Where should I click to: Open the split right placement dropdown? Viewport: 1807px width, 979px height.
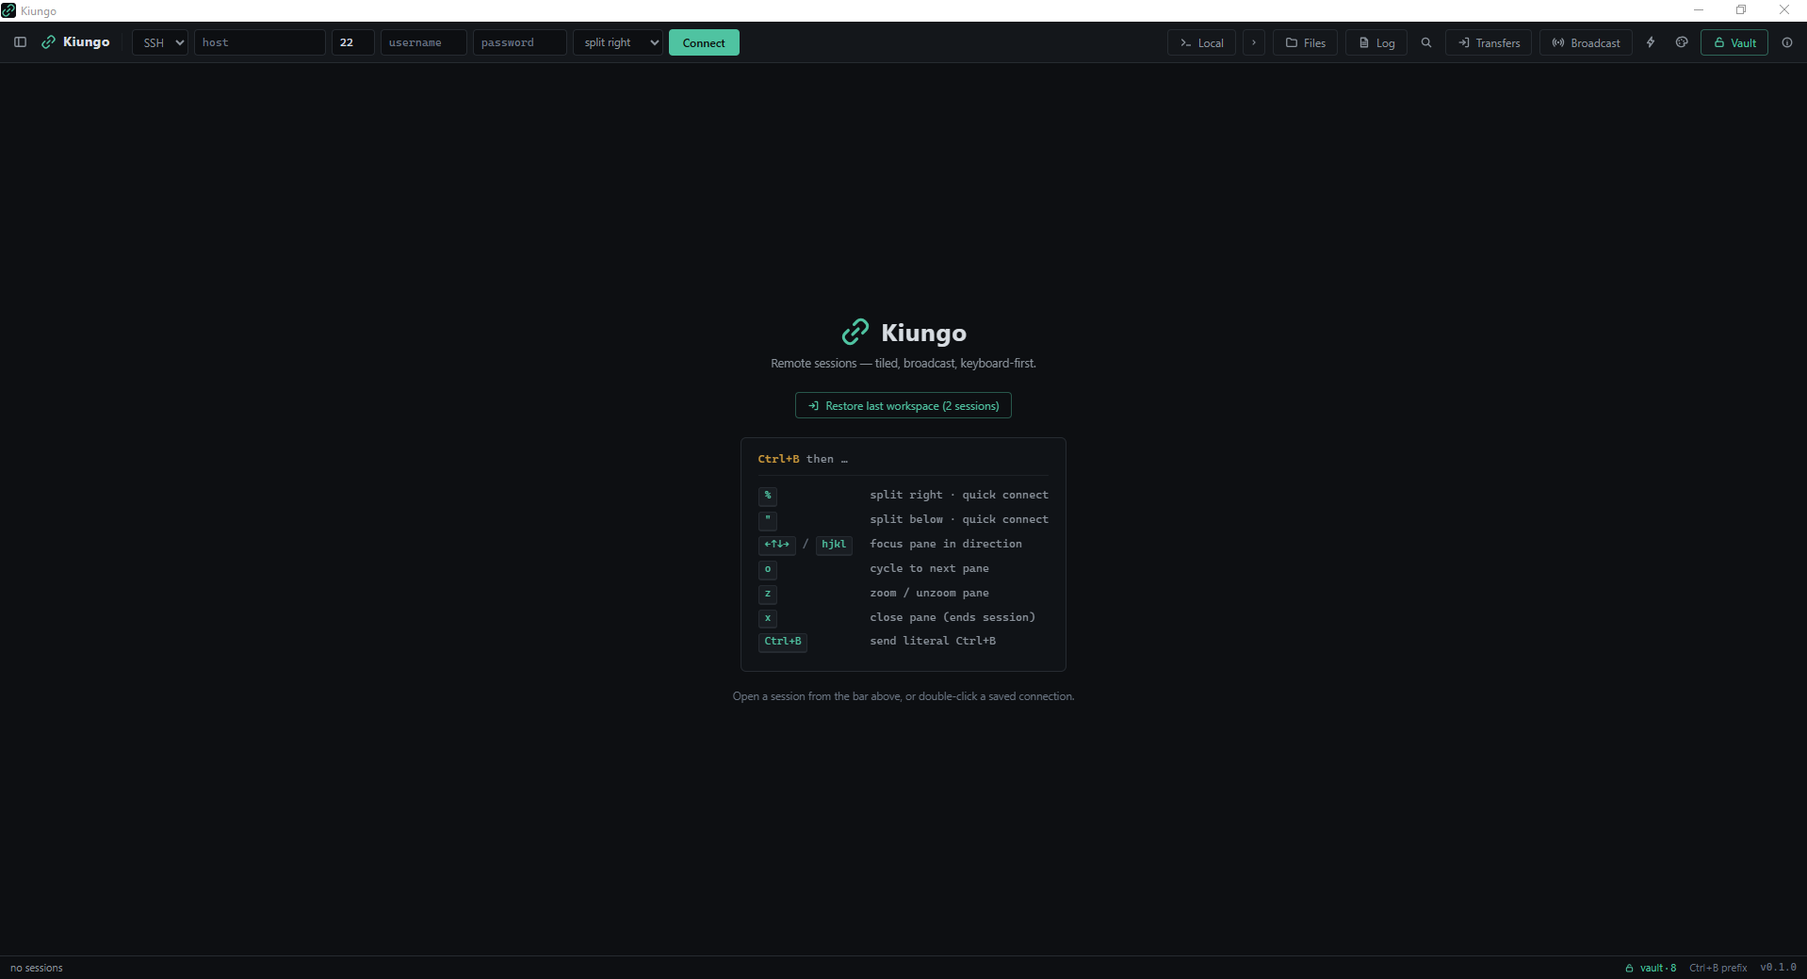618,42
